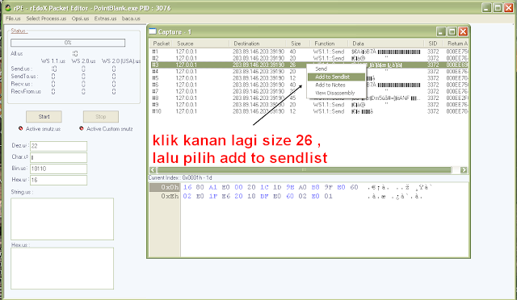Select packet #8 row with size 45

309,98
